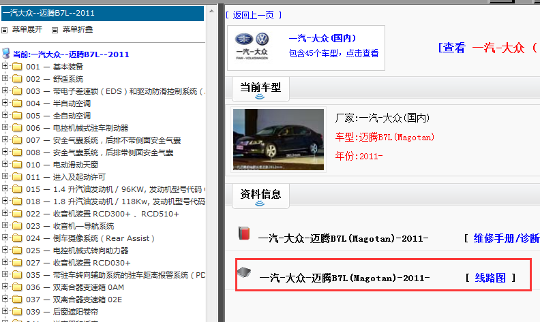Click folder icon for 024 倒车摄像系统

[17, 238]
